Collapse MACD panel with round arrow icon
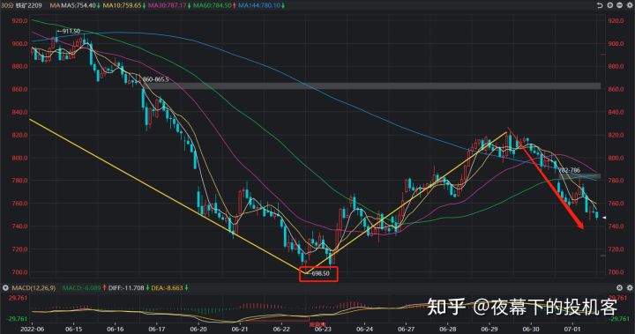Screen dimensions: 635x334 pyautogui.click(x=5, y=288)
